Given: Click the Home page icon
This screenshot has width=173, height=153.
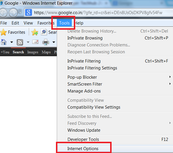Looking at the screenshot, I should (x=4, y=42).
